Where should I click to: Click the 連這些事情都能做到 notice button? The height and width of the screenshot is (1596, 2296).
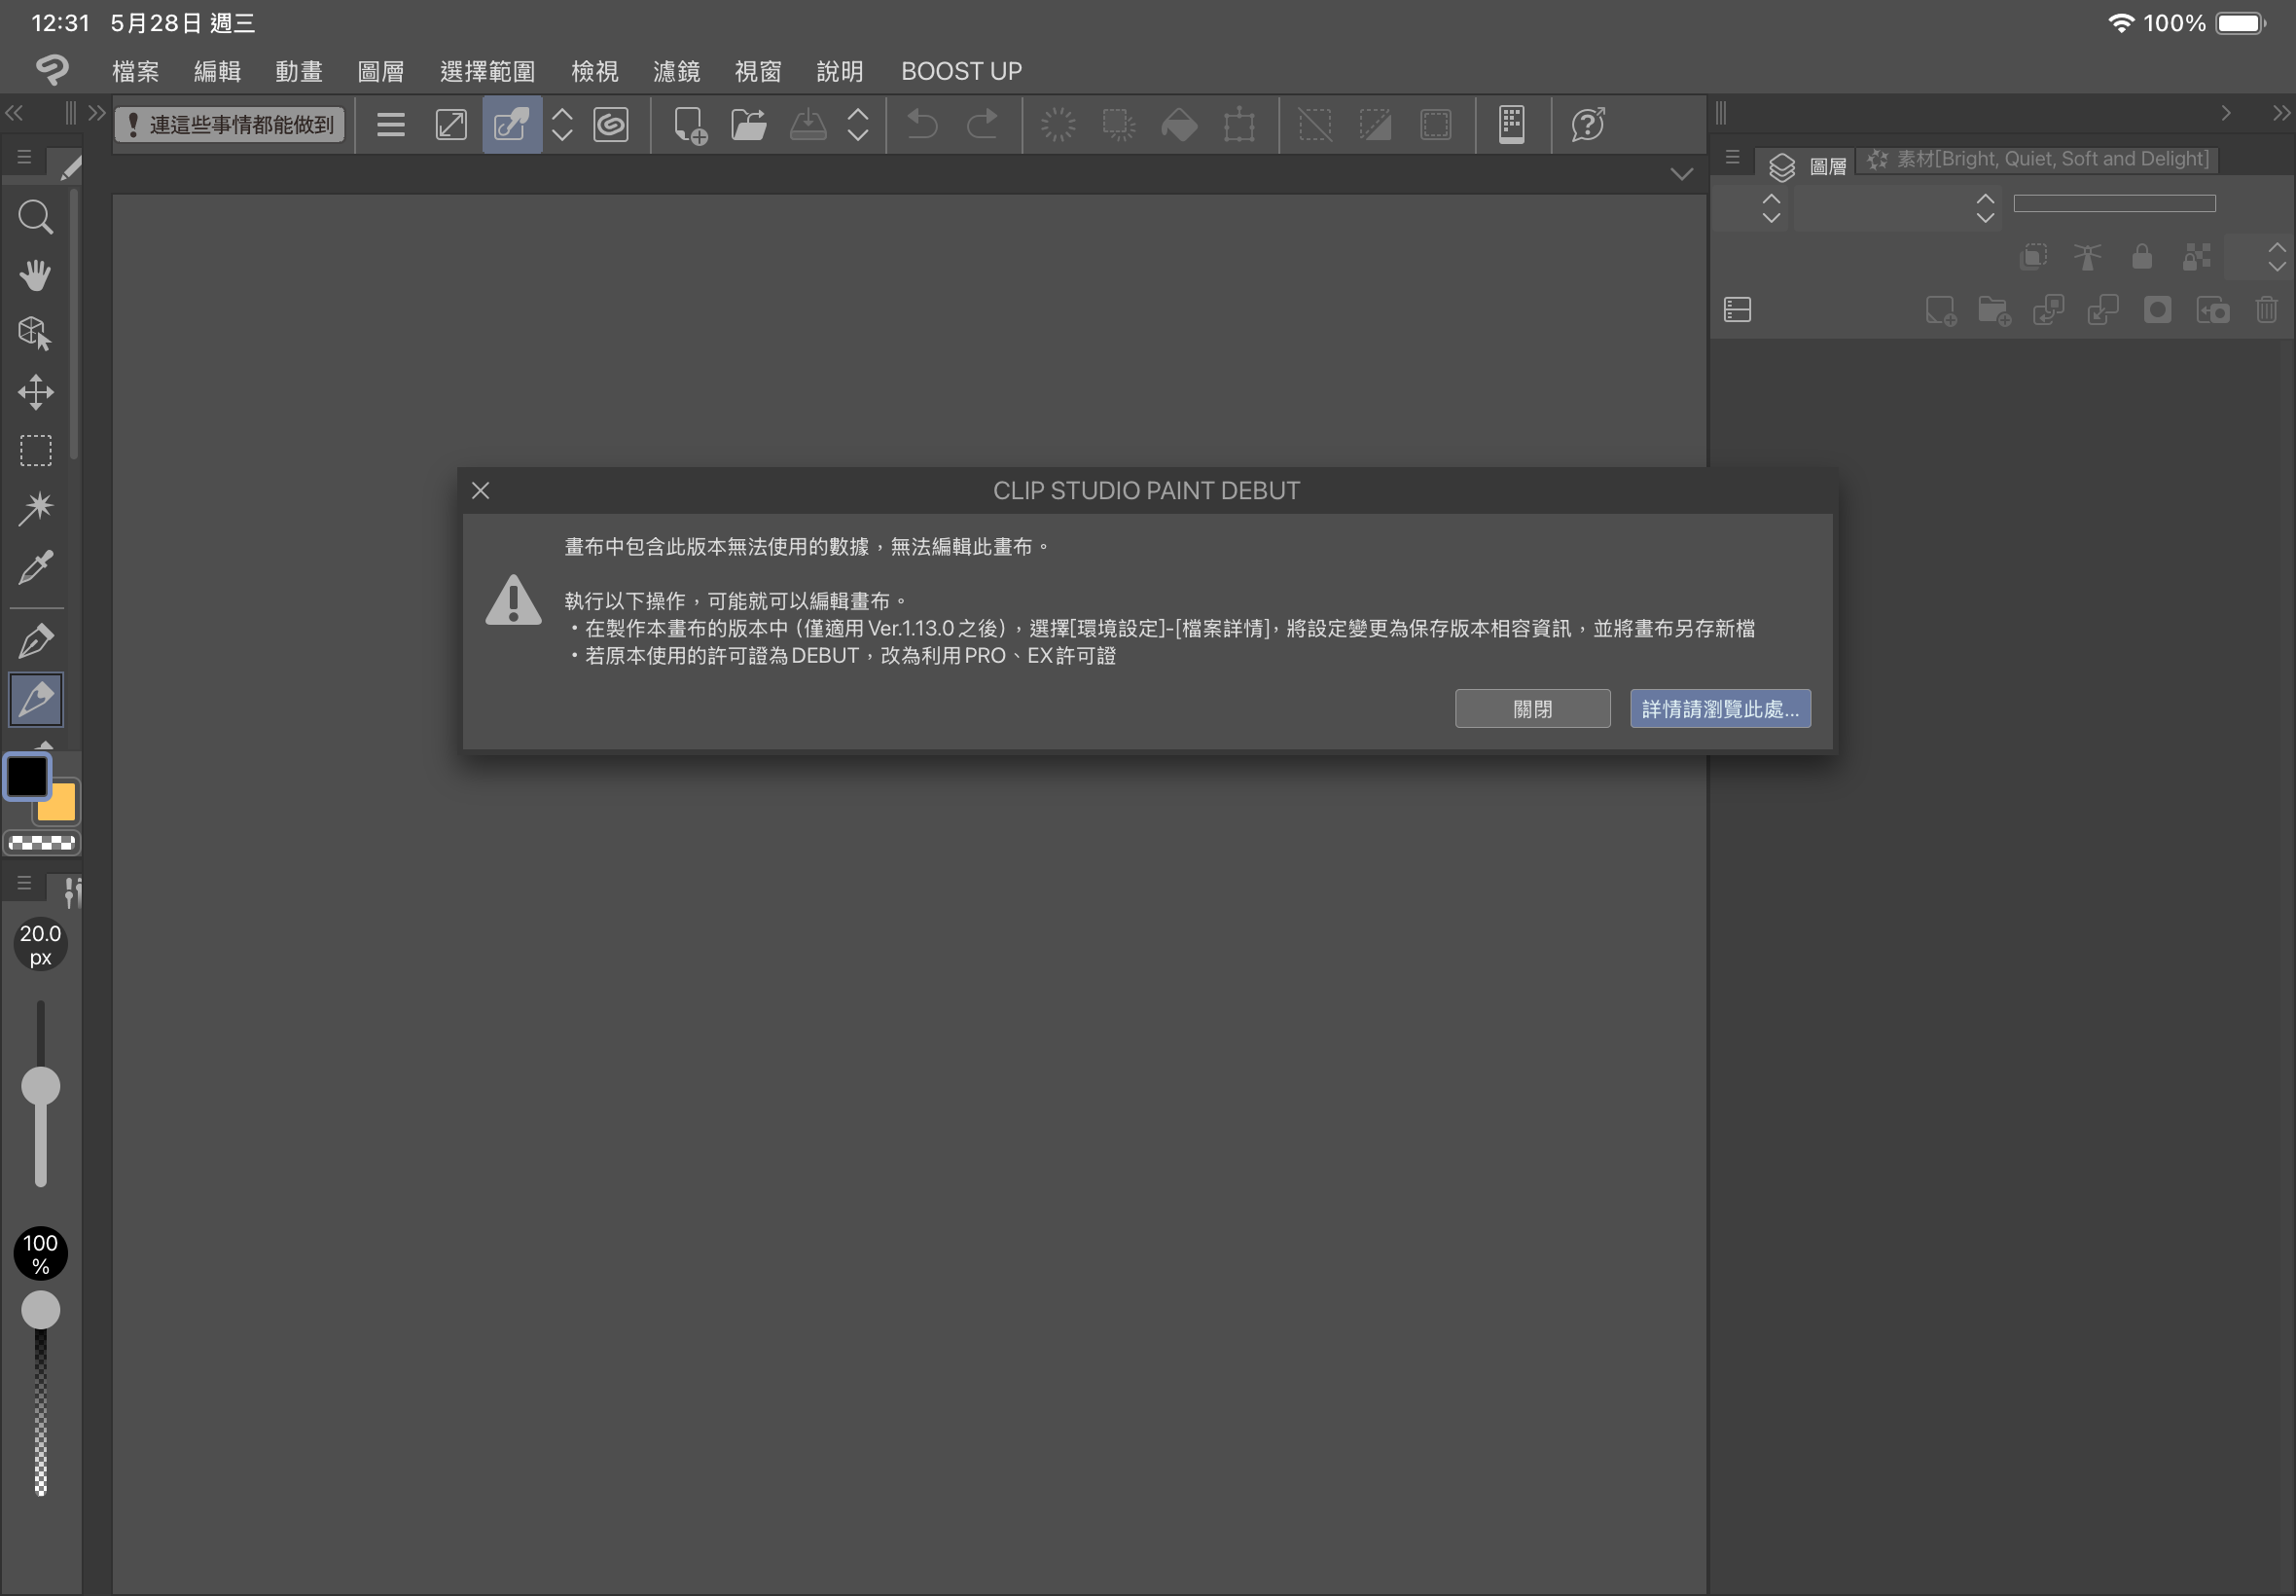pyautogui.click(x=230, y=125)
